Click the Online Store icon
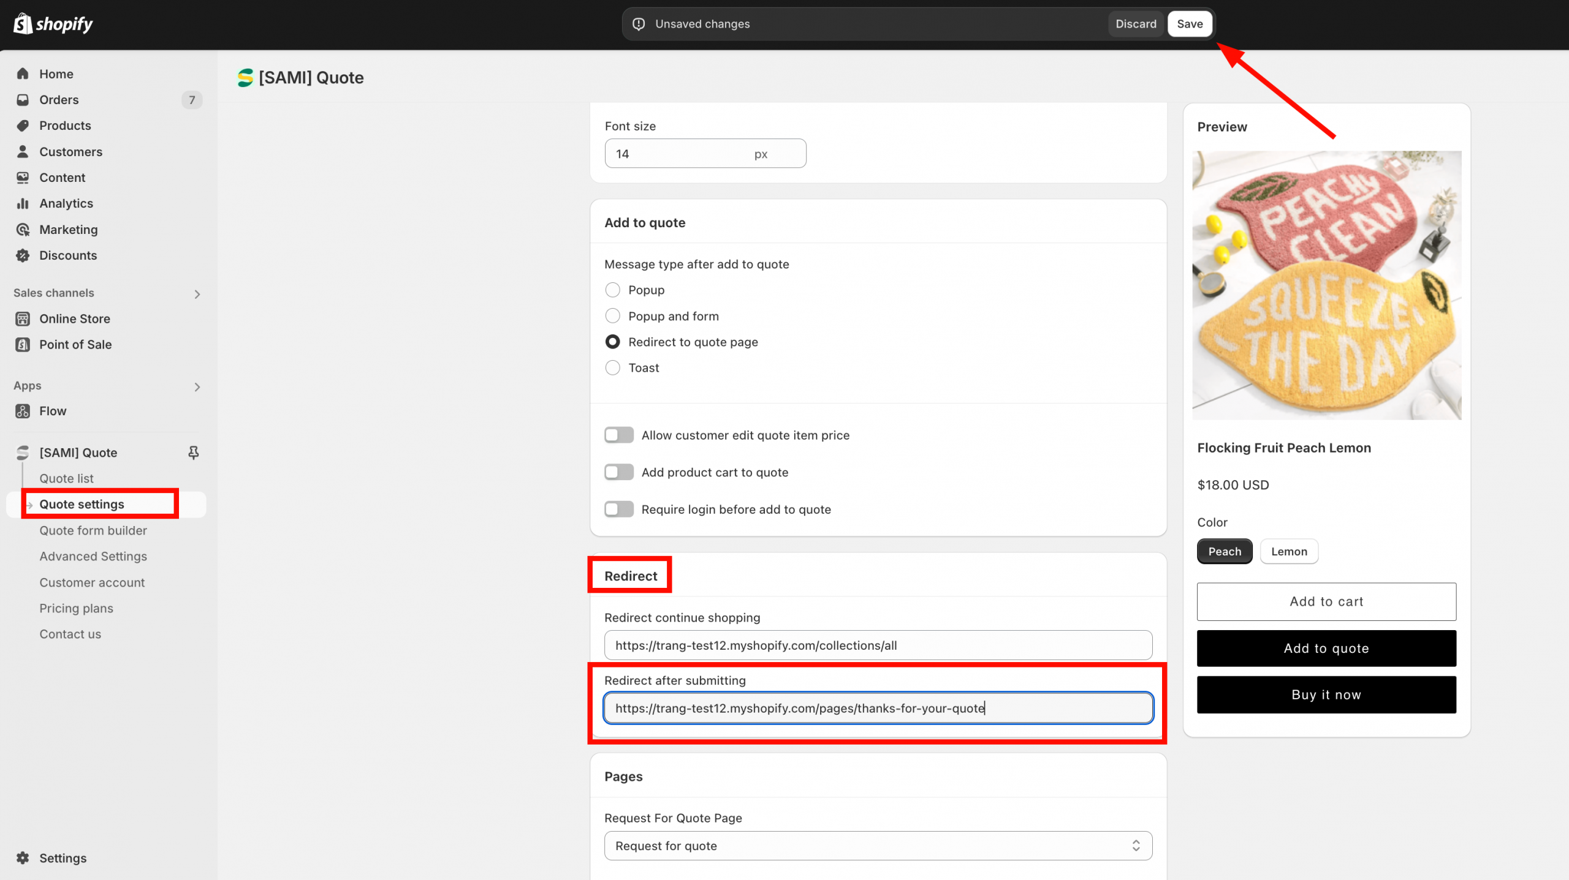 tap(23, 318)
